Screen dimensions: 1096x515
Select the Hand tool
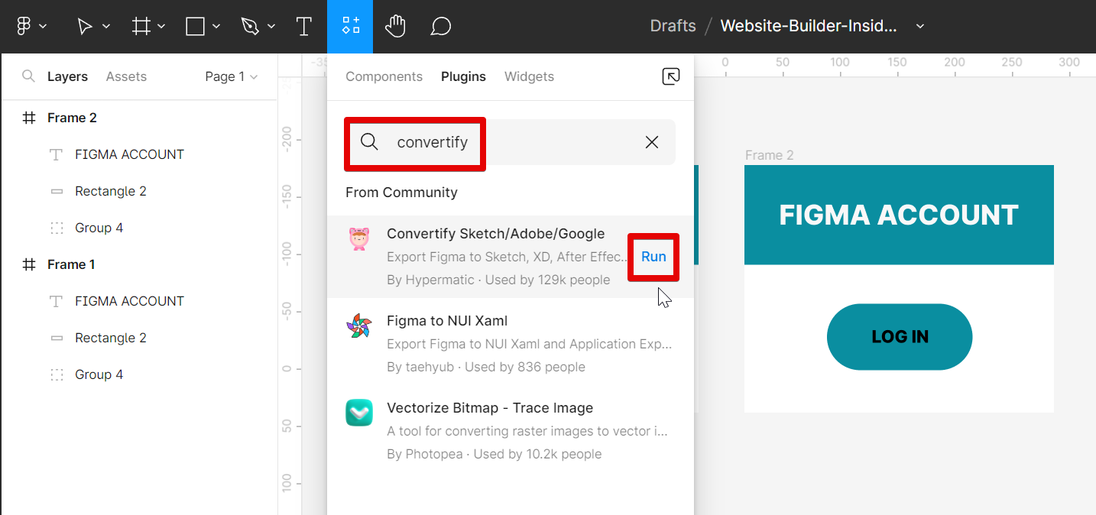(x=394, y=27)
